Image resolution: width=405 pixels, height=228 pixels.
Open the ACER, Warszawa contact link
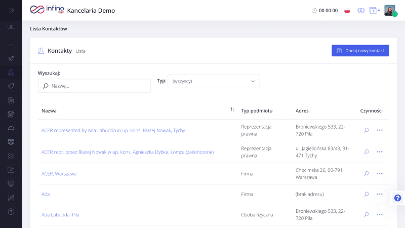click(x=59, y=174)
